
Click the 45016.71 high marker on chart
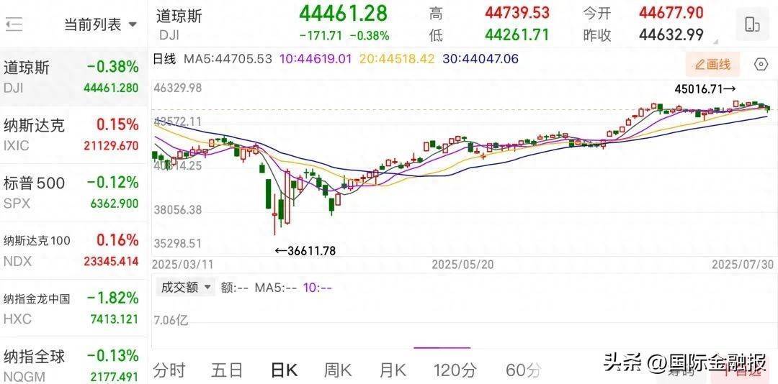705,89
